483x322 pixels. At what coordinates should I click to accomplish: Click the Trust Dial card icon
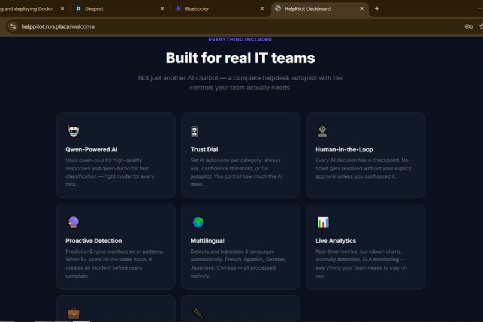point(194,131)
